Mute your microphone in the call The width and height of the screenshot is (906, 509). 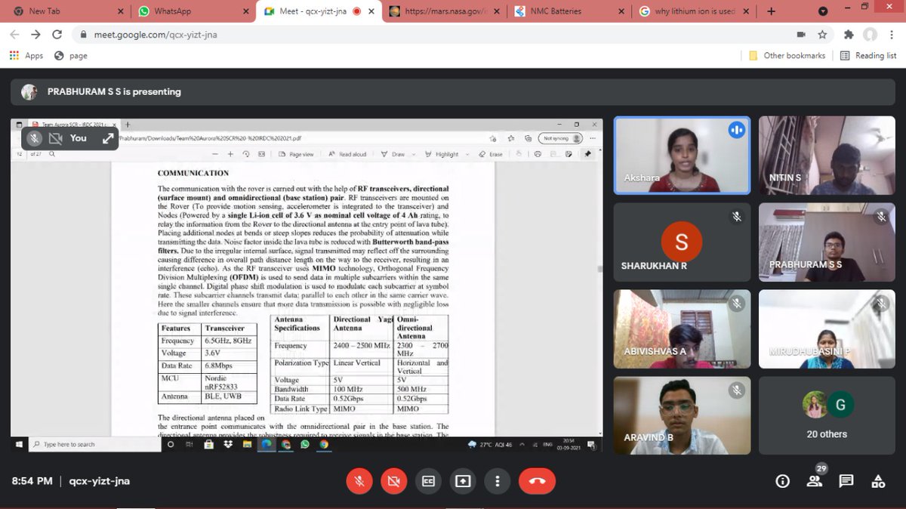click(x=359, y=481)
